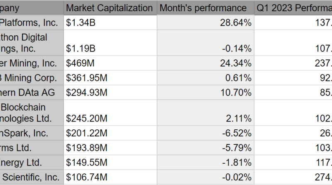Select the 10.70% performance cell
Image resolution: width=332 pixels, height=185 pixels.
tap(205, 92)
